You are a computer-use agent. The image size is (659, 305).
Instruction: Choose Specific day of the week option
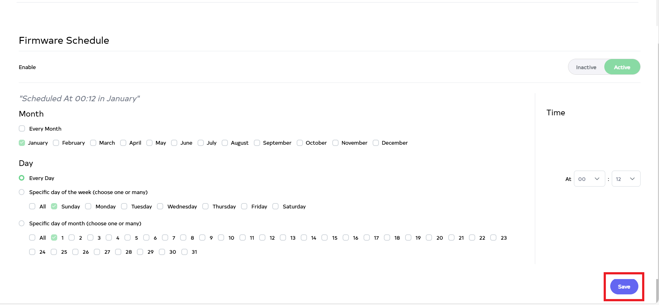[x=22, y=192]
